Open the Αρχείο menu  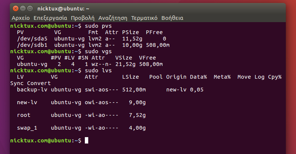pos(21,18)
